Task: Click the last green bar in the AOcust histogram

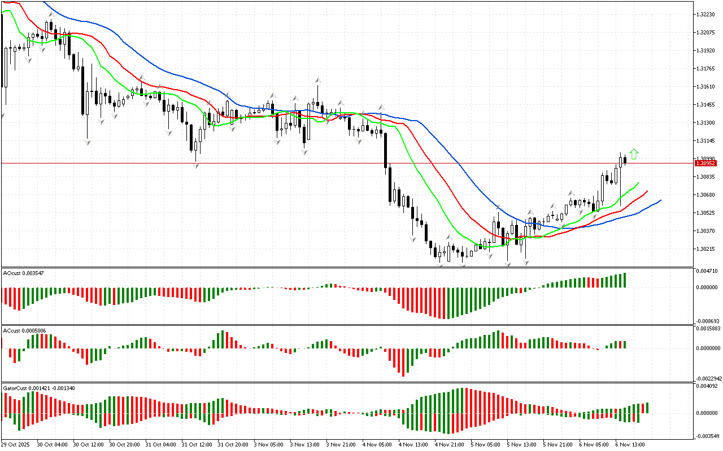Action: [625, 280]
